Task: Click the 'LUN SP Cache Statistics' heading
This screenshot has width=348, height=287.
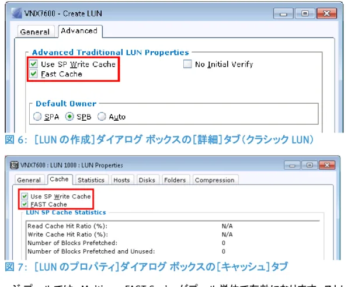Action: [x=66, y=212]
